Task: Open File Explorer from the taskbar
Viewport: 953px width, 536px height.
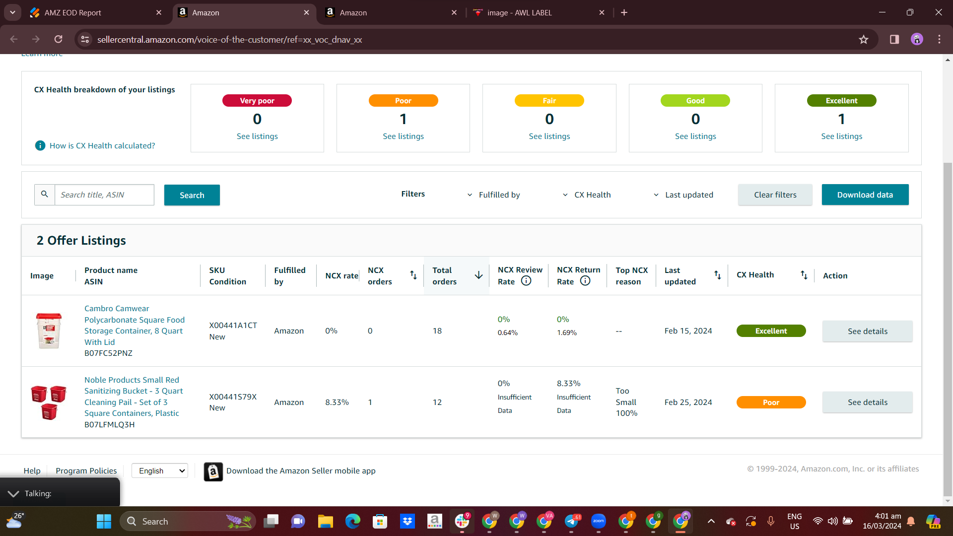Action: (325, 521)
